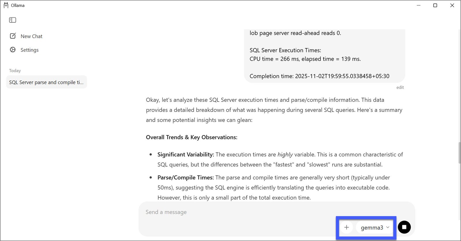Minimize the Ollama window
Screen dimensions: 461x241
(418, 5)
